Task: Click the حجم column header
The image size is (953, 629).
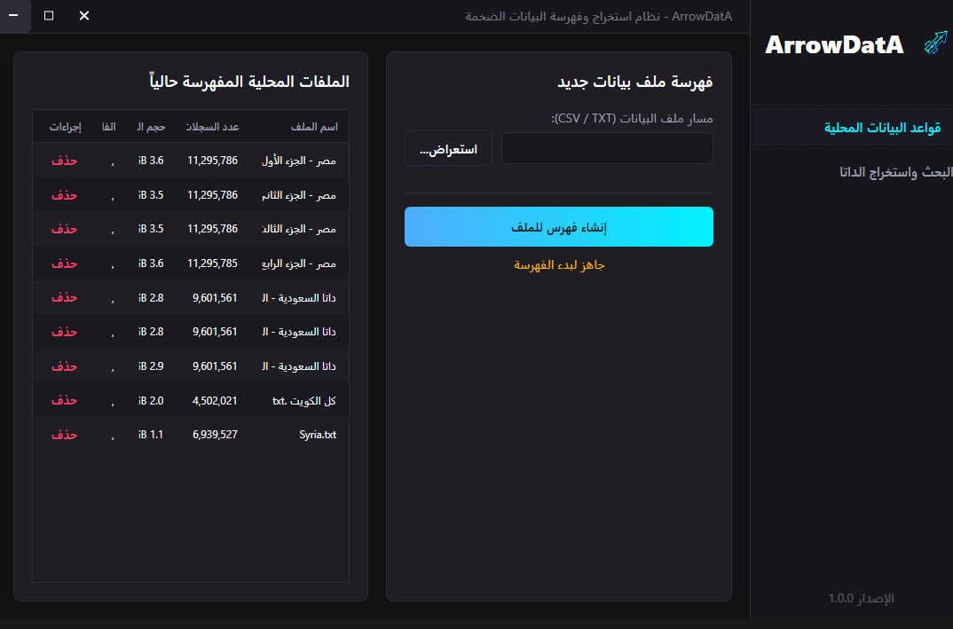Action: click(x=151, y=126)
